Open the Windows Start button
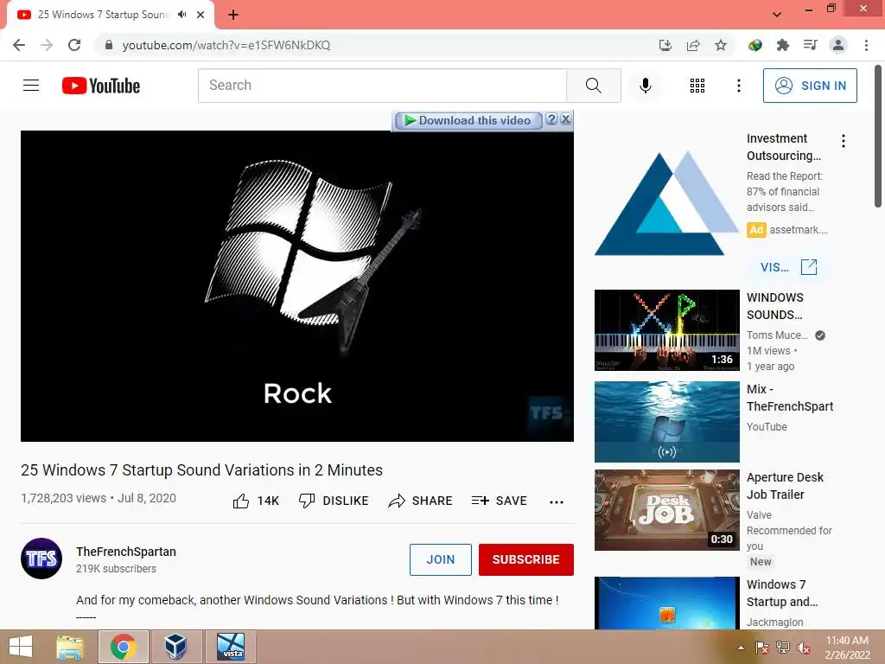885x664 pixels. click(x=21, y=646)
